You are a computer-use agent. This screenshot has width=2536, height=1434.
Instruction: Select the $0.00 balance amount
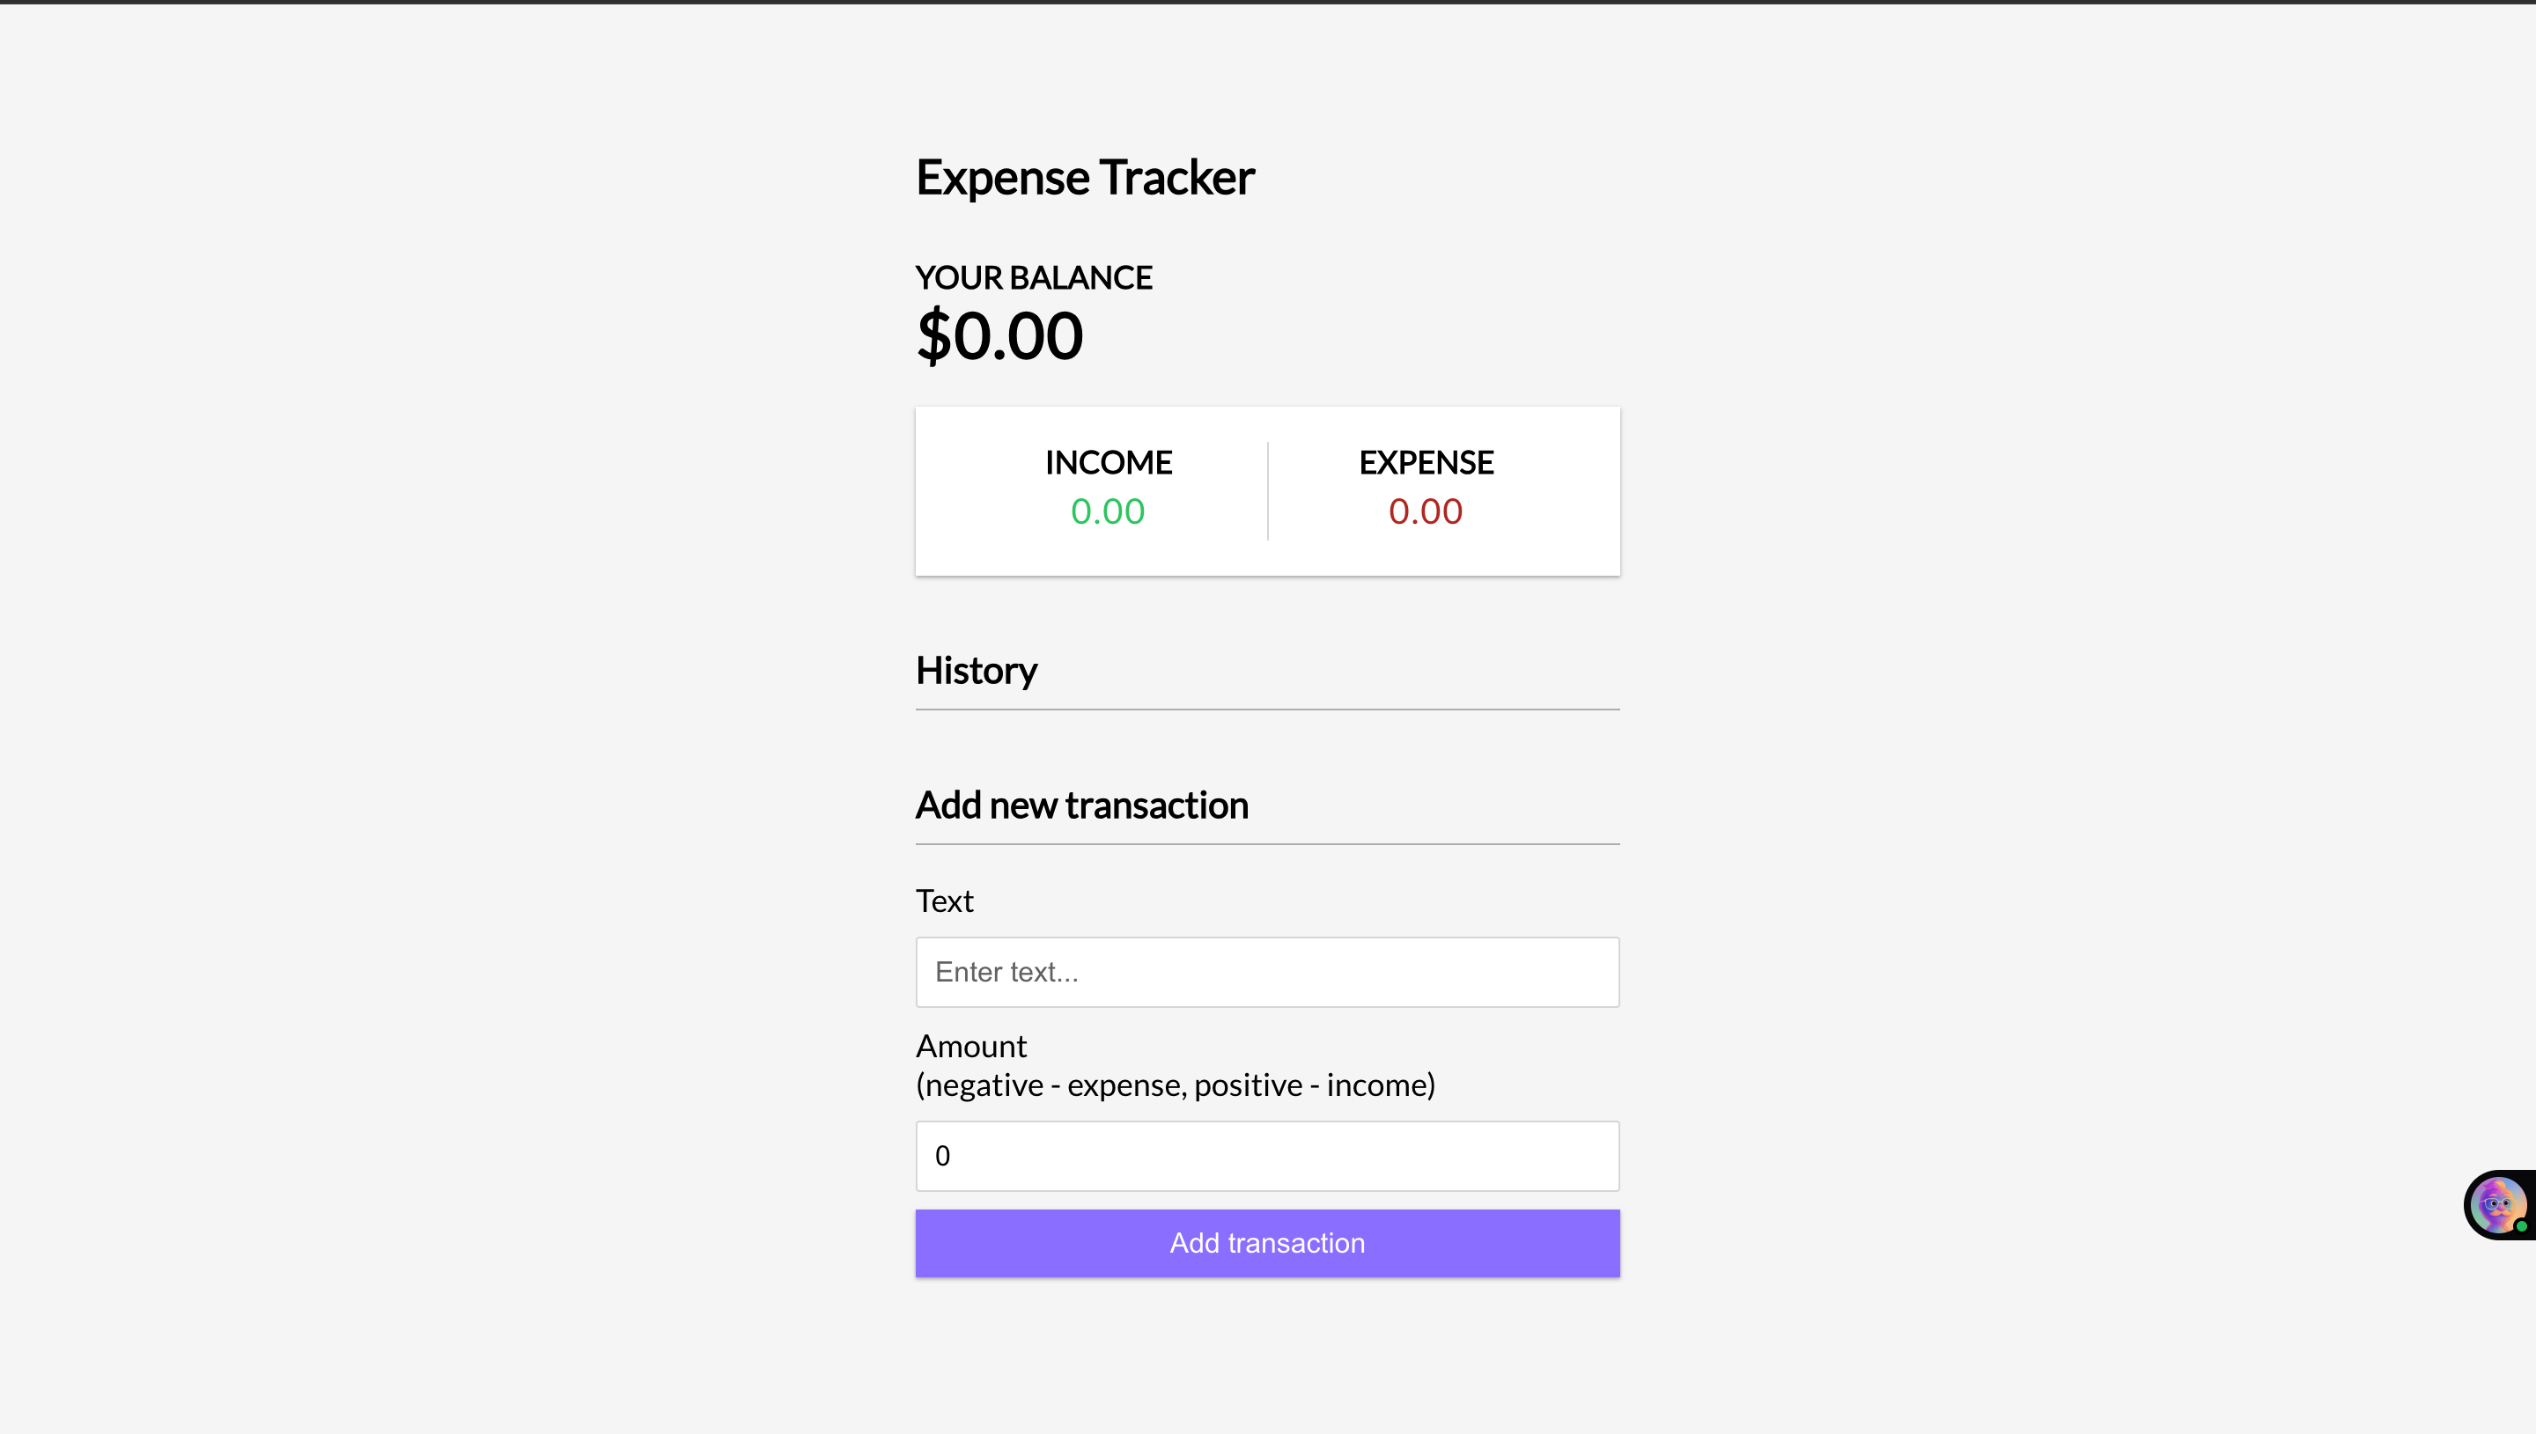[999, 336]
